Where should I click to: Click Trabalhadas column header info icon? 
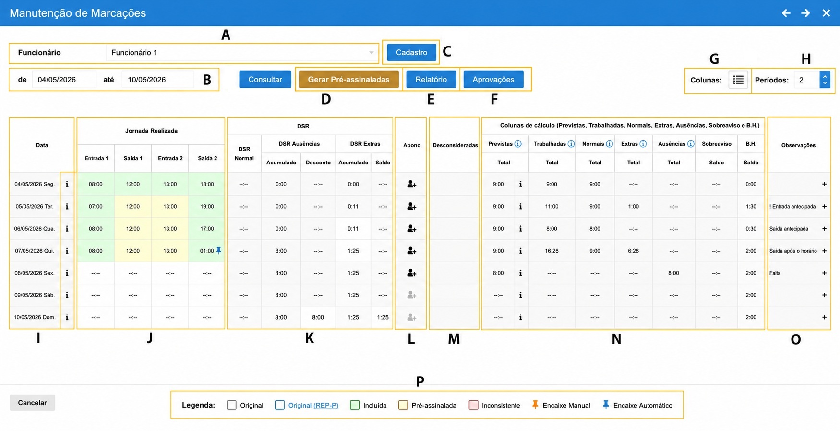(571, 144)
